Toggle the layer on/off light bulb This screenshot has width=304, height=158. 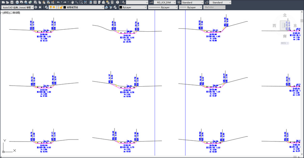tap(51, 7)
